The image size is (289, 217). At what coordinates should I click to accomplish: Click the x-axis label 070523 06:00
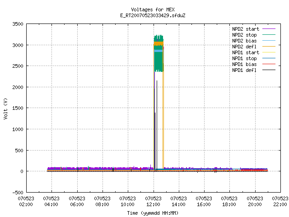coord(77,202)
